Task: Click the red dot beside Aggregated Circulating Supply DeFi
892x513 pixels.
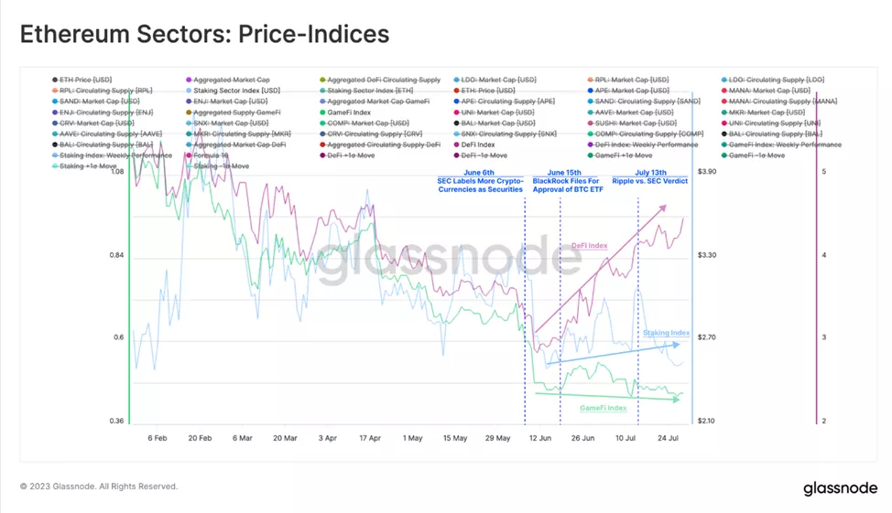Action: (323, 145)
